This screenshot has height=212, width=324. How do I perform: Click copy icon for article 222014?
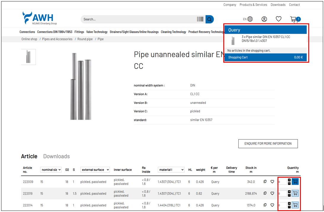pyautogui.click(x=265, y=205)
